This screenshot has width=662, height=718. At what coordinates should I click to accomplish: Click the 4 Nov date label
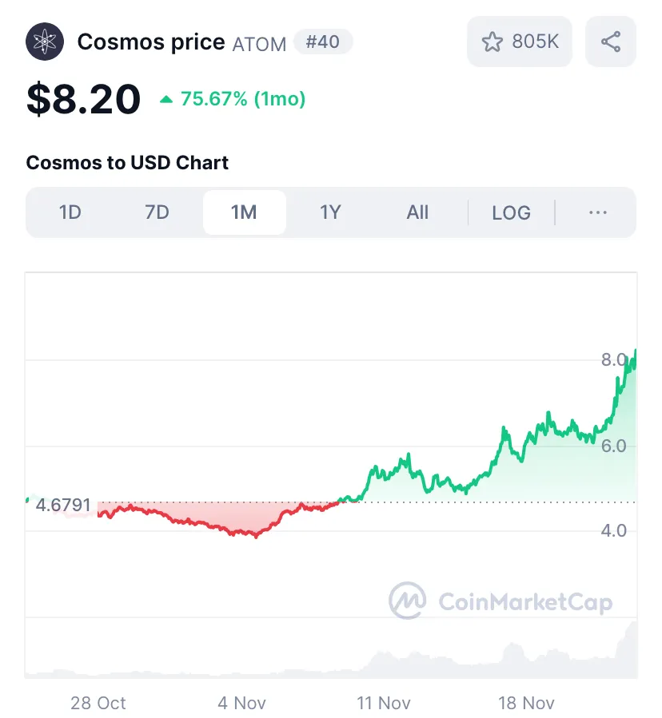tap(241, 703)
